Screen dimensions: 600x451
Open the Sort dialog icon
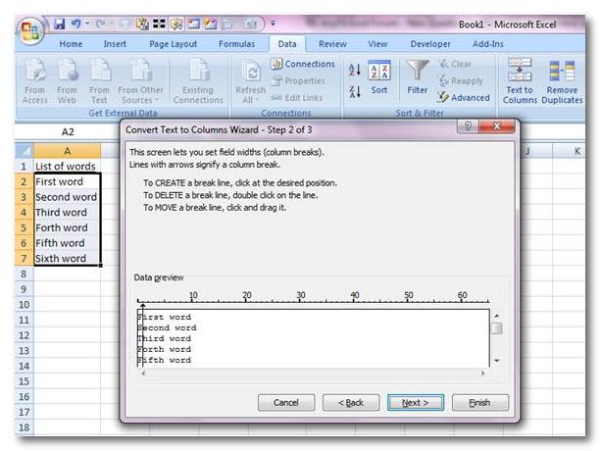(379, 76)
